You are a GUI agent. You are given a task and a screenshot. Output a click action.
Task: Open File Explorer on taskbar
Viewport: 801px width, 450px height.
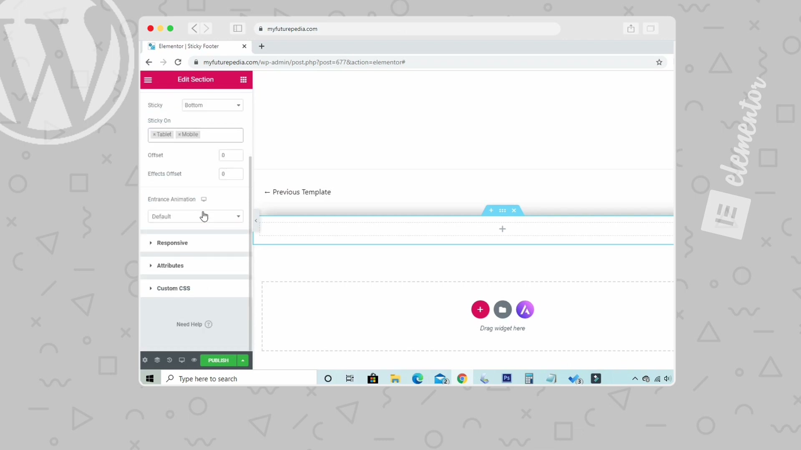click(x=395, y=378)
